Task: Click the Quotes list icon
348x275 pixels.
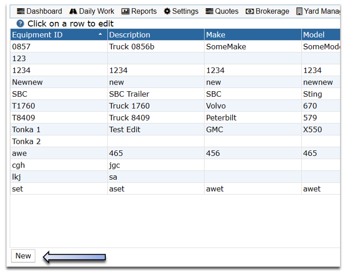Action: 209,11
